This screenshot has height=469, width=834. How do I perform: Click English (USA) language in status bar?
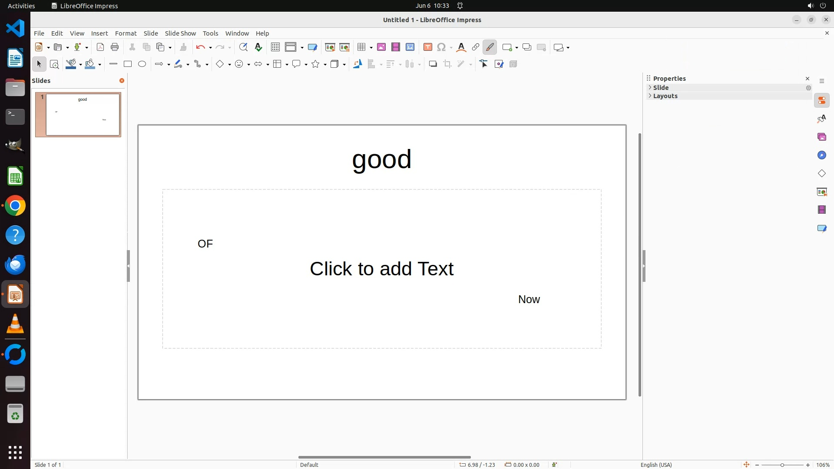(x=656, y=465)
